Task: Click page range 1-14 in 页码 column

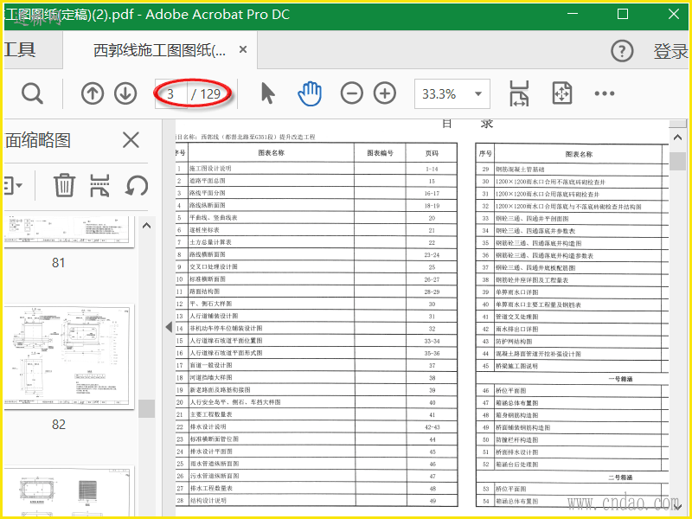Action: 432,169
